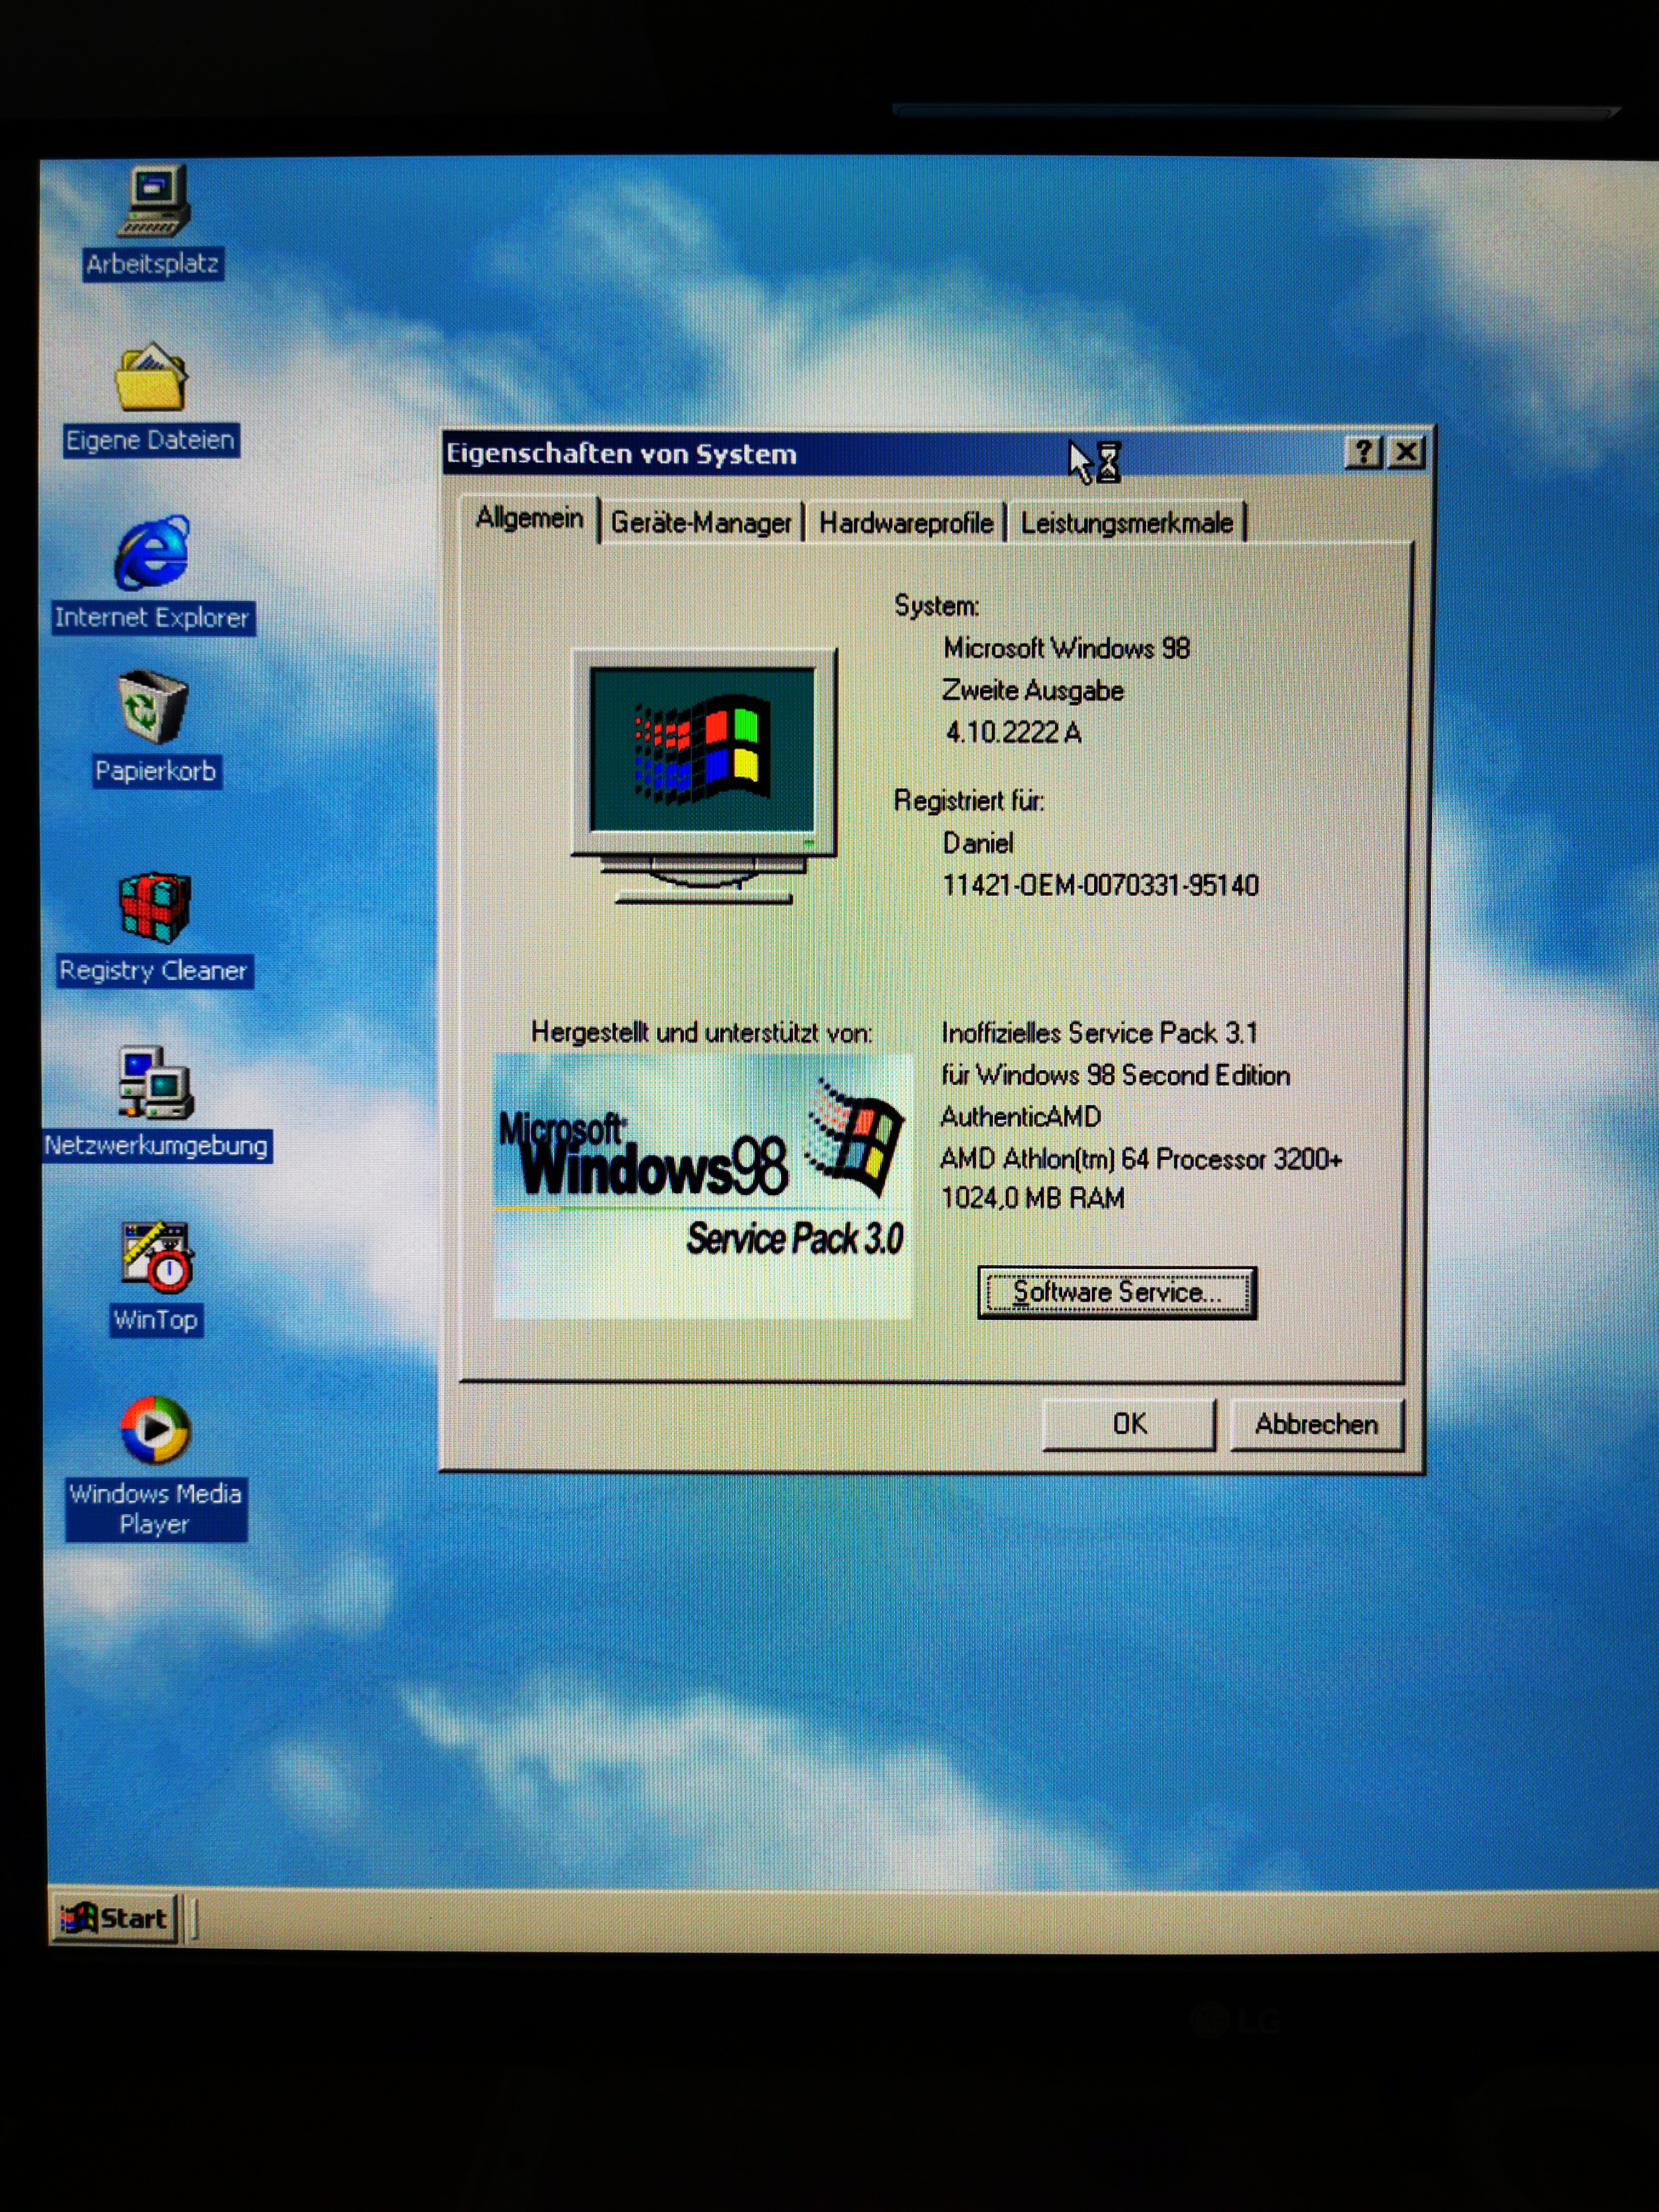Click the Windows 98 Service Pack logo
1659x2212 pixels.
coord(702,1186)
